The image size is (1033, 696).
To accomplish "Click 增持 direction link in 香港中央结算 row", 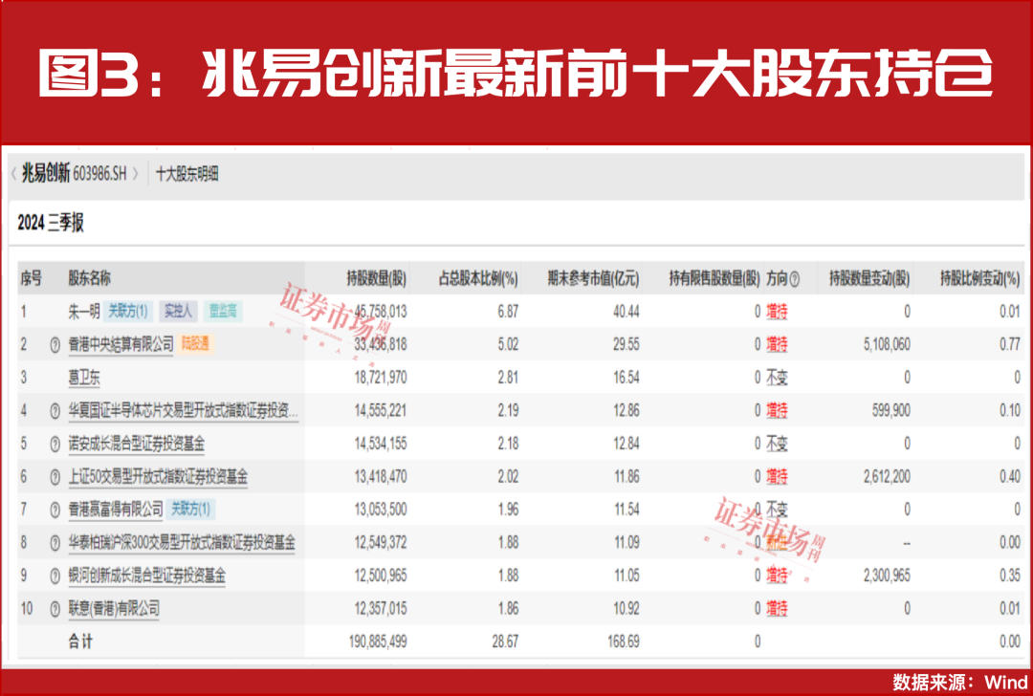I will pyautogui.click(x=778, y=344).
